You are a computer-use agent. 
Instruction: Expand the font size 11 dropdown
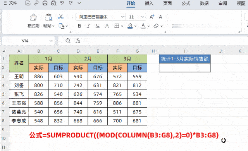(x=142, y=17)
